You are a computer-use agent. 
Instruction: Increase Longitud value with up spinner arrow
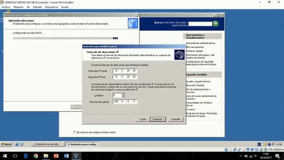(x=123, y=94)
